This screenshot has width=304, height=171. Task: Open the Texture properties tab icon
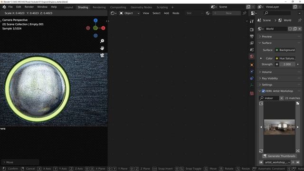pyautogui.click(x=252, y=94)
